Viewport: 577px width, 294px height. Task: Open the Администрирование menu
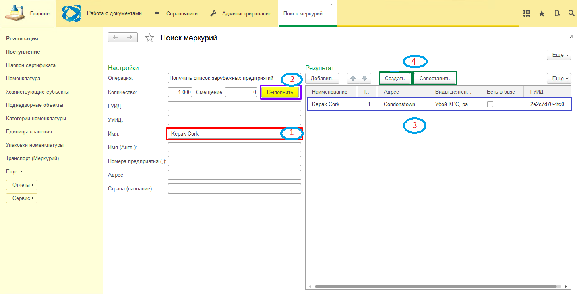click(241, 13)
